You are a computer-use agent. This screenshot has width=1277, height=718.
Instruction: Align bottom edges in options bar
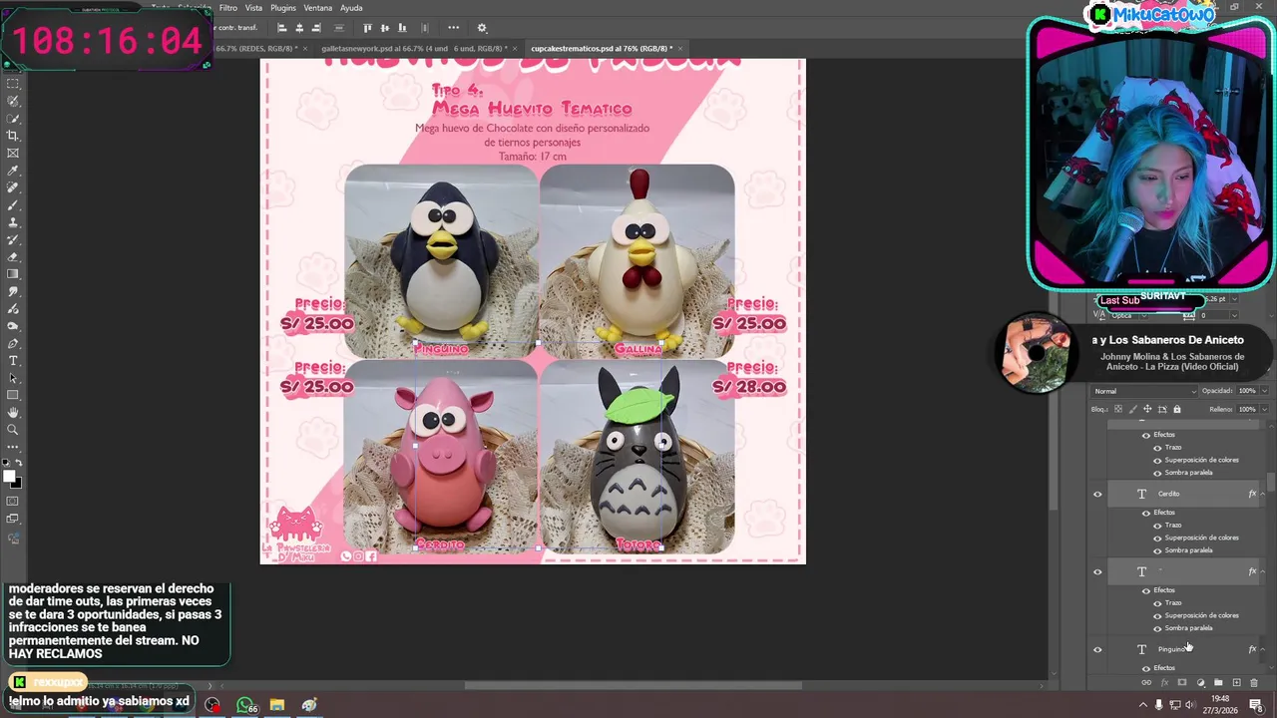(402, 28)
